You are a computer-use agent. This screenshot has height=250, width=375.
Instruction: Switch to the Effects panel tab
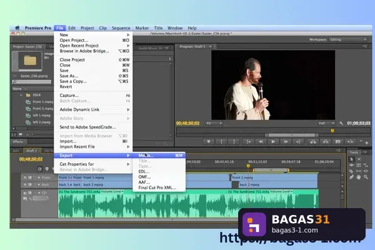point(18,142)
